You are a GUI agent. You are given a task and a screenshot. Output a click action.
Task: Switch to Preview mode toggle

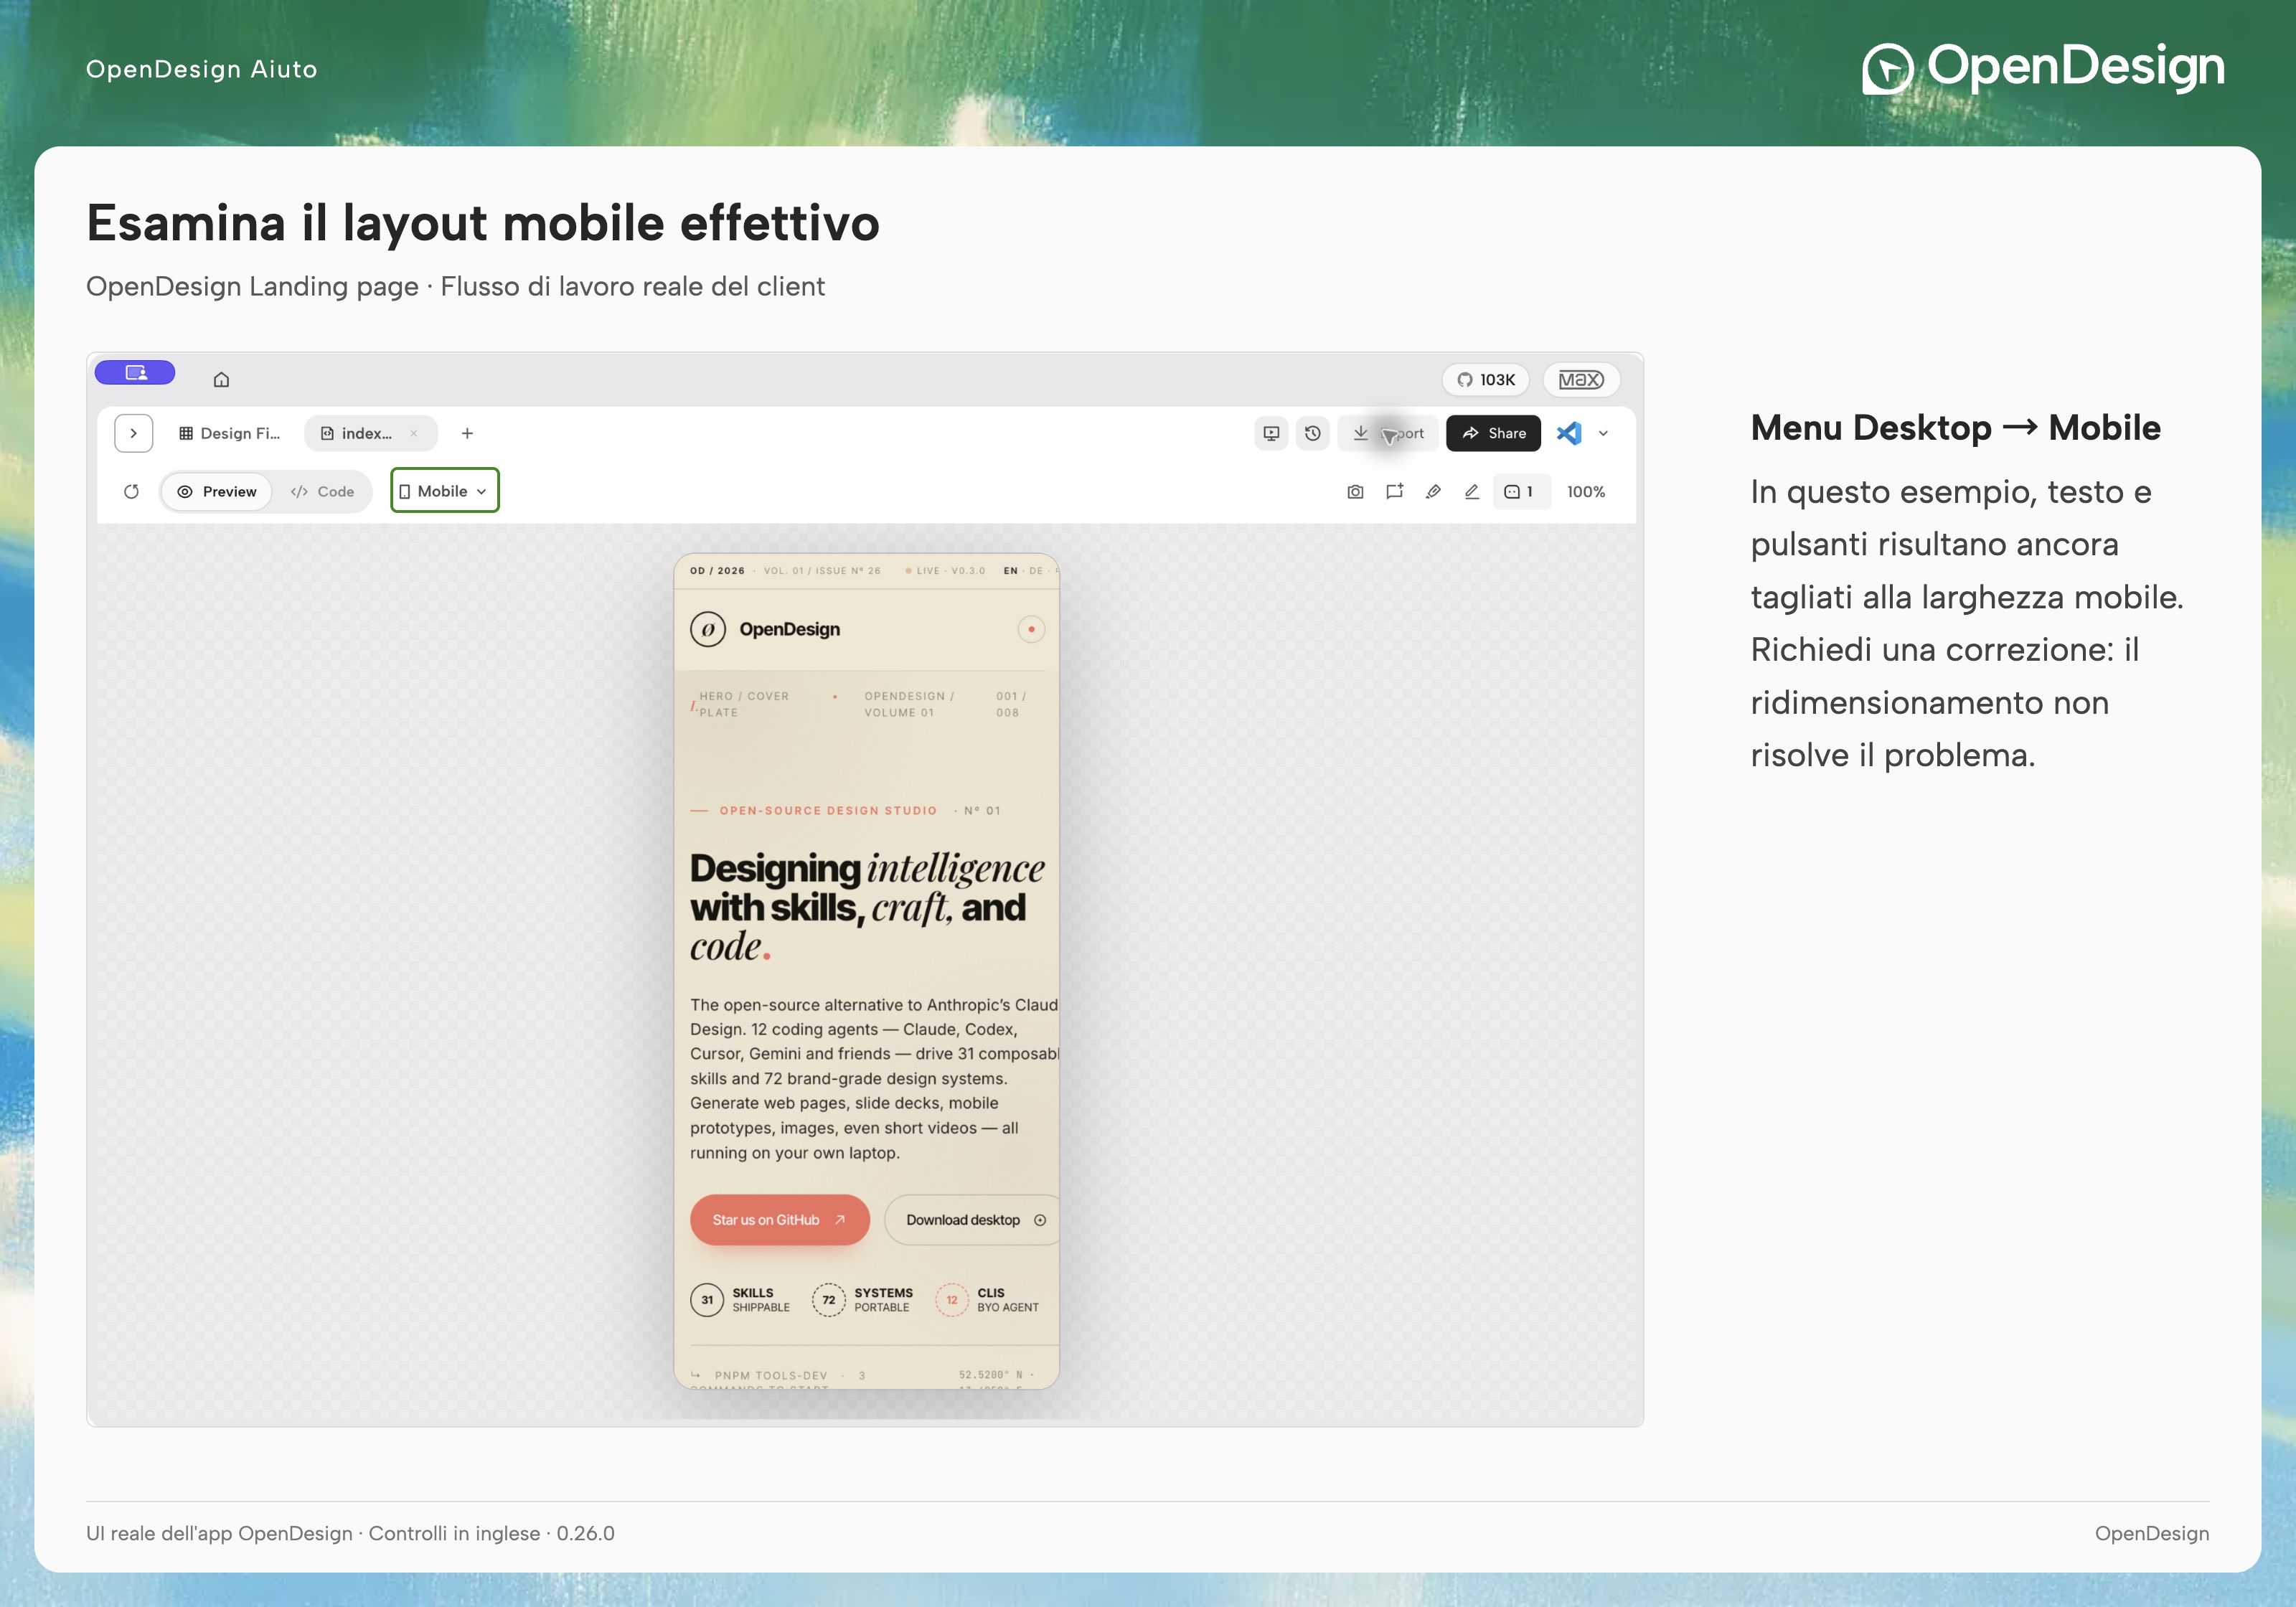[217, 491]
